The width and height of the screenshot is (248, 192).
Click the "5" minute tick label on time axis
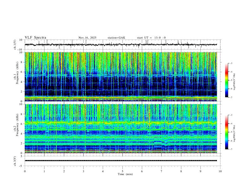pos(122,171)
